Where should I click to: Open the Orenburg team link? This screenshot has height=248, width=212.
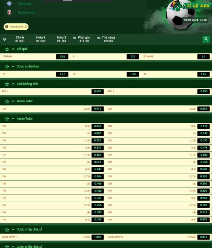click(x=24, y=4)
